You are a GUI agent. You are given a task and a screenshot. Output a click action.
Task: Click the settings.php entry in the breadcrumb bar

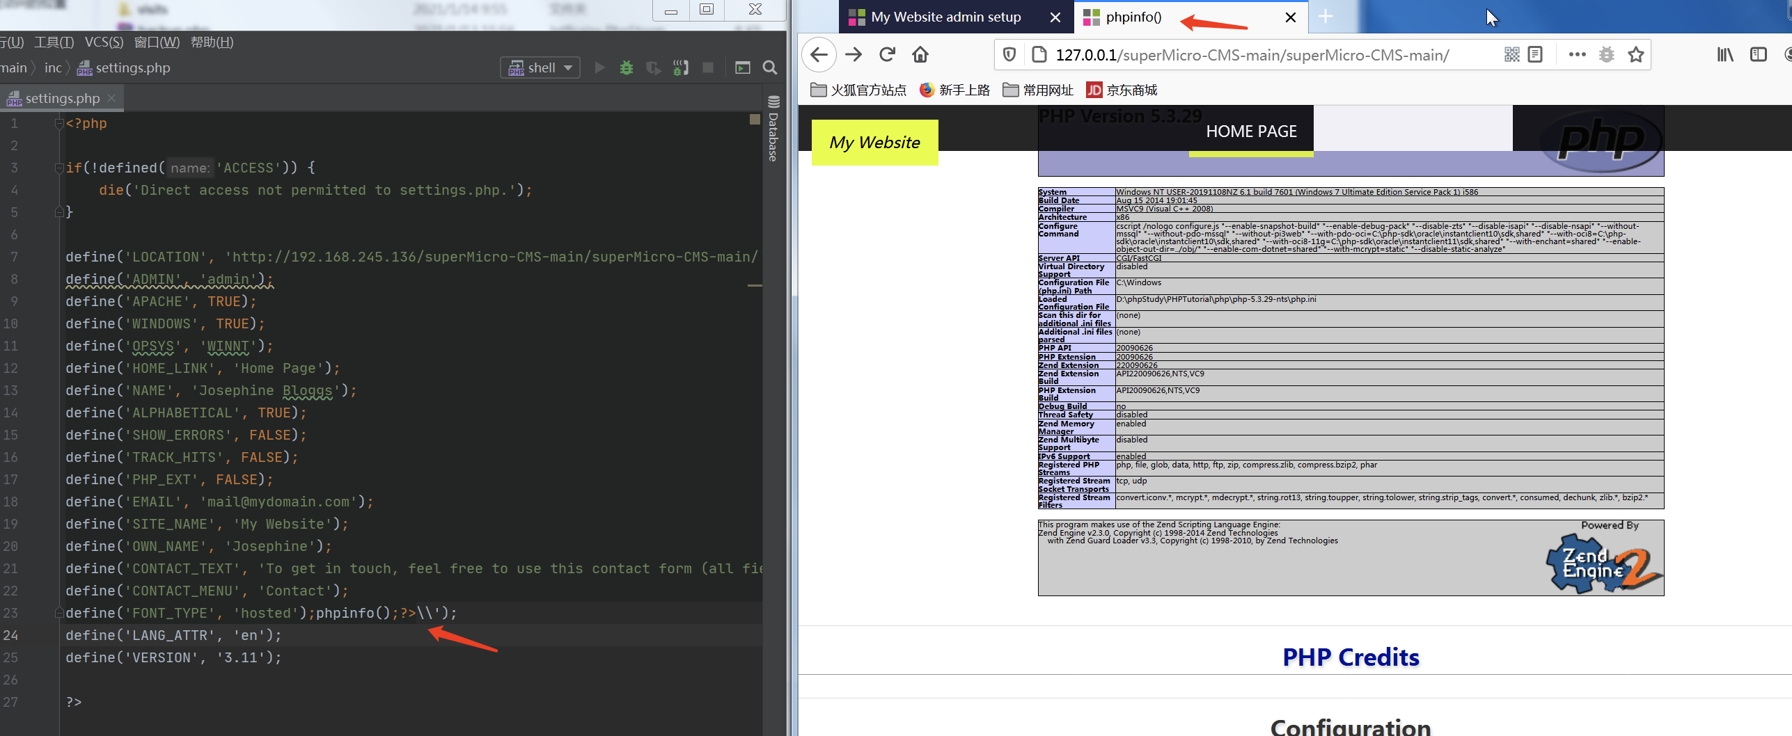coord(124,67)
